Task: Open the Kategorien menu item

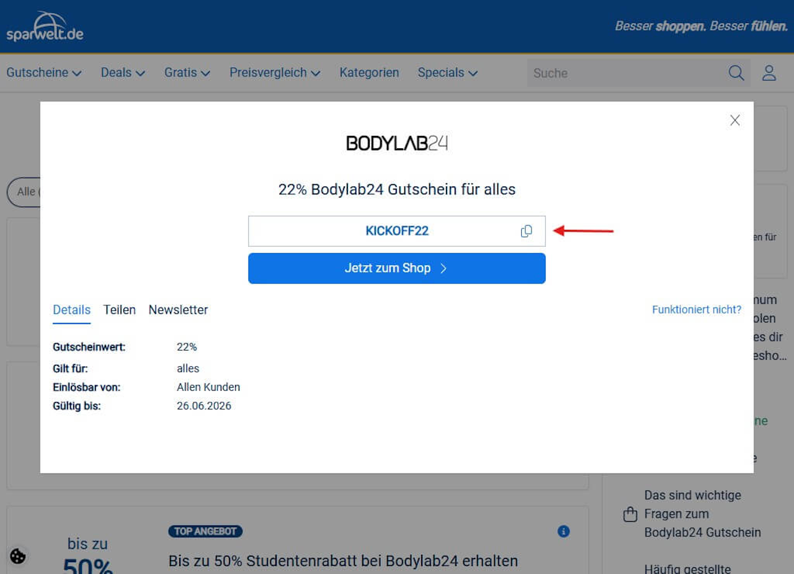Action: coord(369,73)
